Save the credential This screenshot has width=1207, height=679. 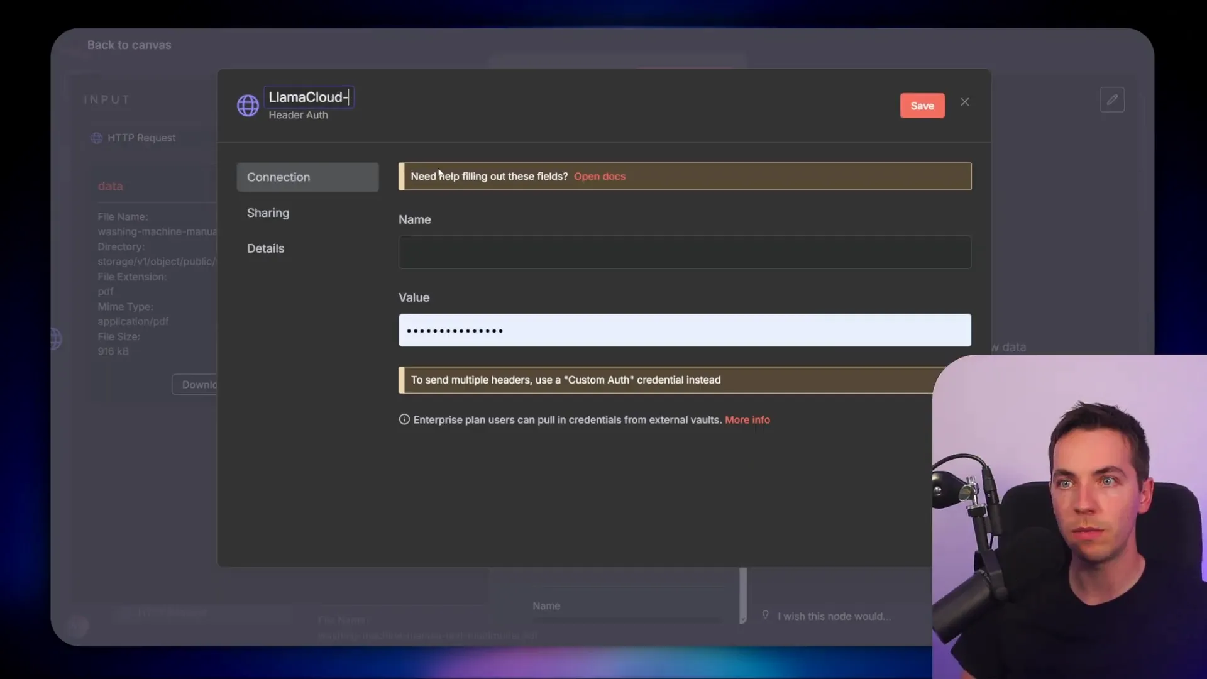(922, 106)
